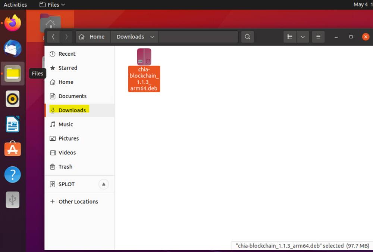This screenshot has width=373, height=252.
Task: Open the Files app menu in top bar
Action: [52, 4]
